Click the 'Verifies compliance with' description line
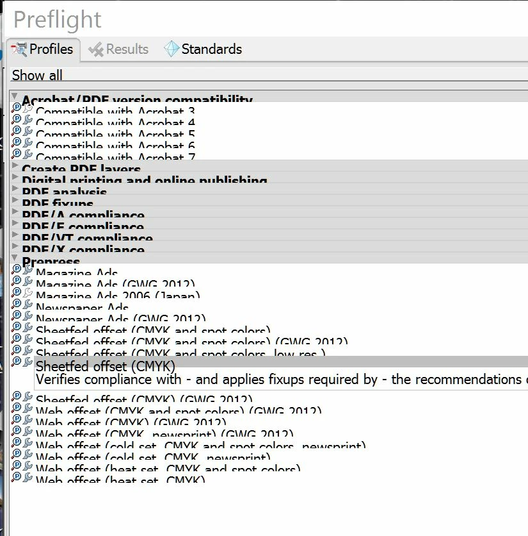The width and height of the screenshot is (528, 536). click(282, 380)
